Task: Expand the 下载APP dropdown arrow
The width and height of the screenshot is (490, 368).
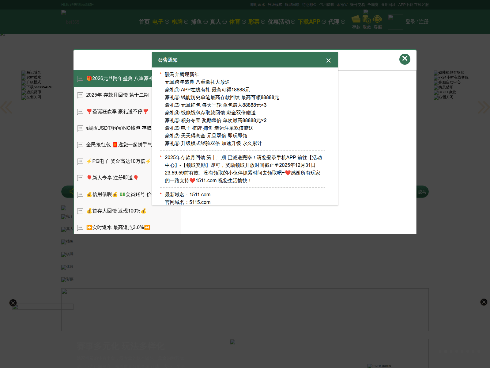Action: (x=324, y=22)
